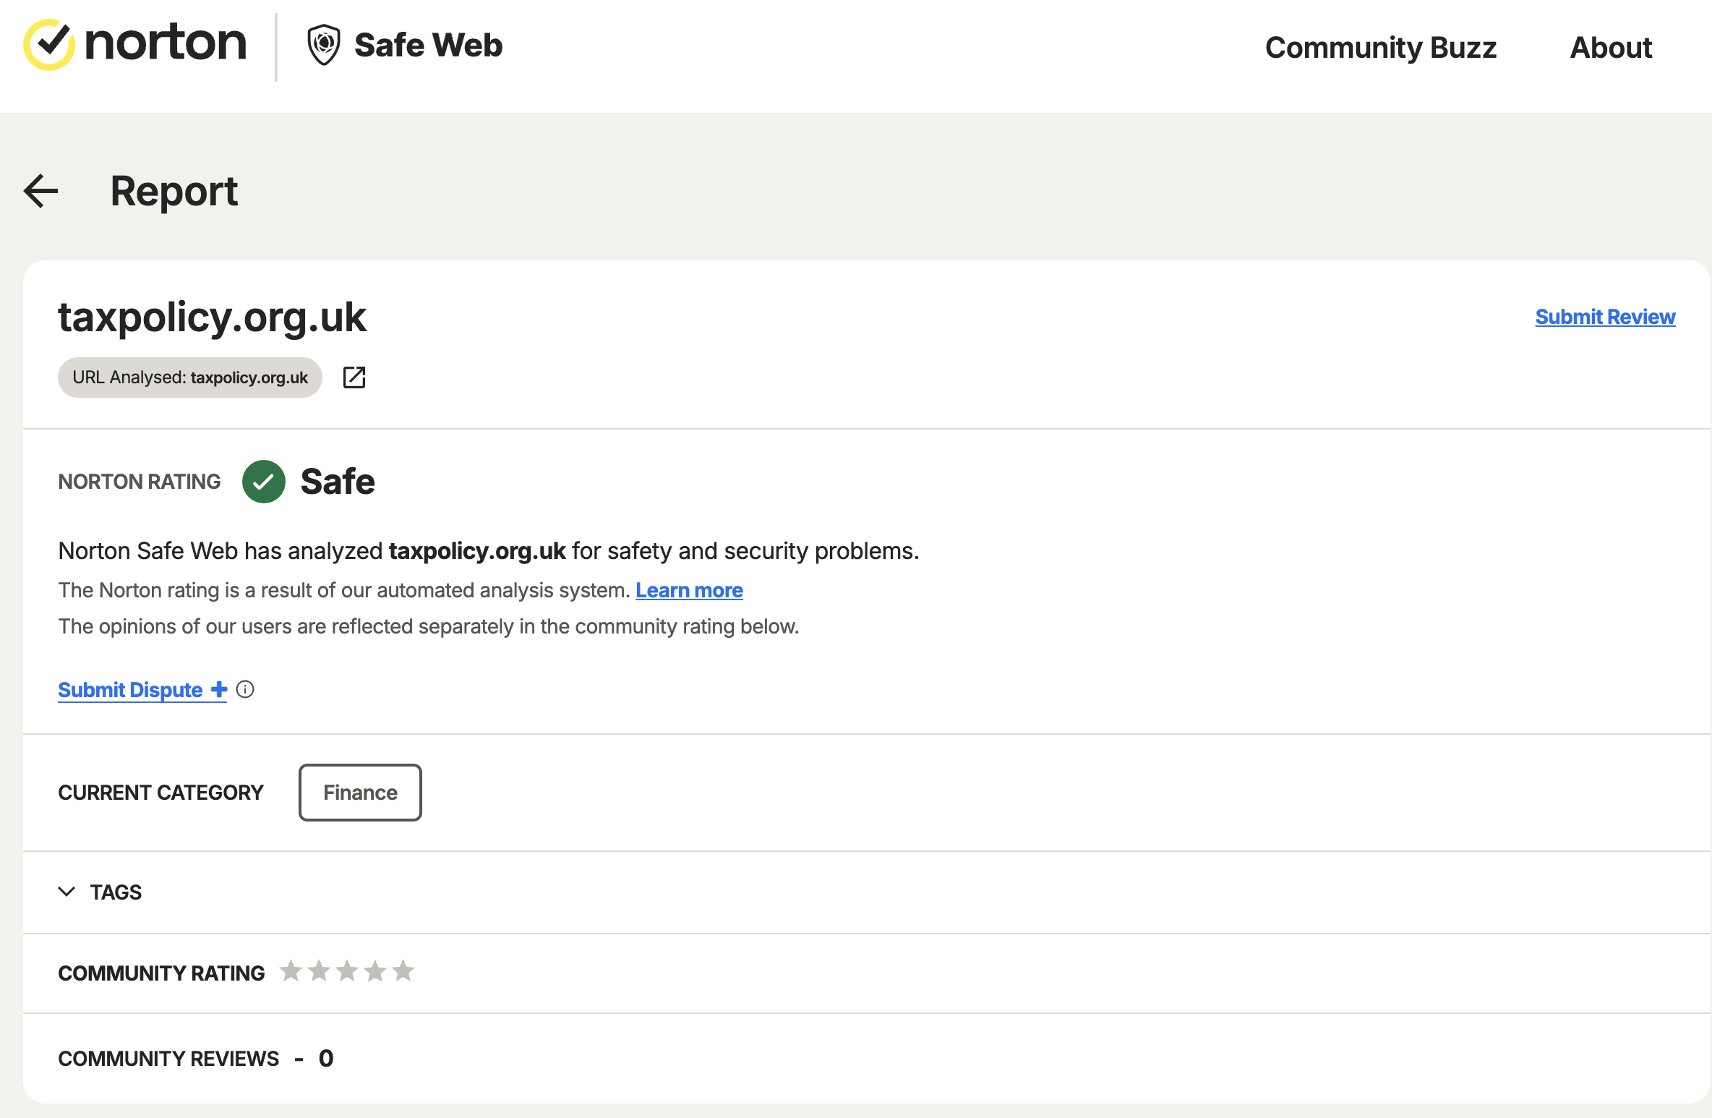This screenshot has width=1712, height=1118.
Task: Click the Safe Web title text
Action: pyautogui.click(x=428, y=45)
